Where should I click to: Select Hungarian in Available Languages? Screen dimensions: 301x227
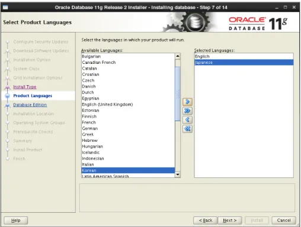coord(128,147)
